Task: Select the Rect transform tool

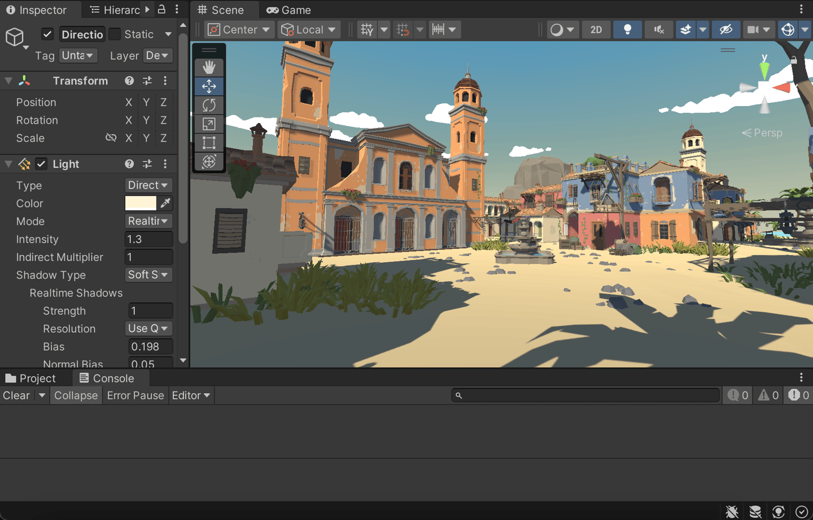Action: pyautogui.click(x=209, y=143)
